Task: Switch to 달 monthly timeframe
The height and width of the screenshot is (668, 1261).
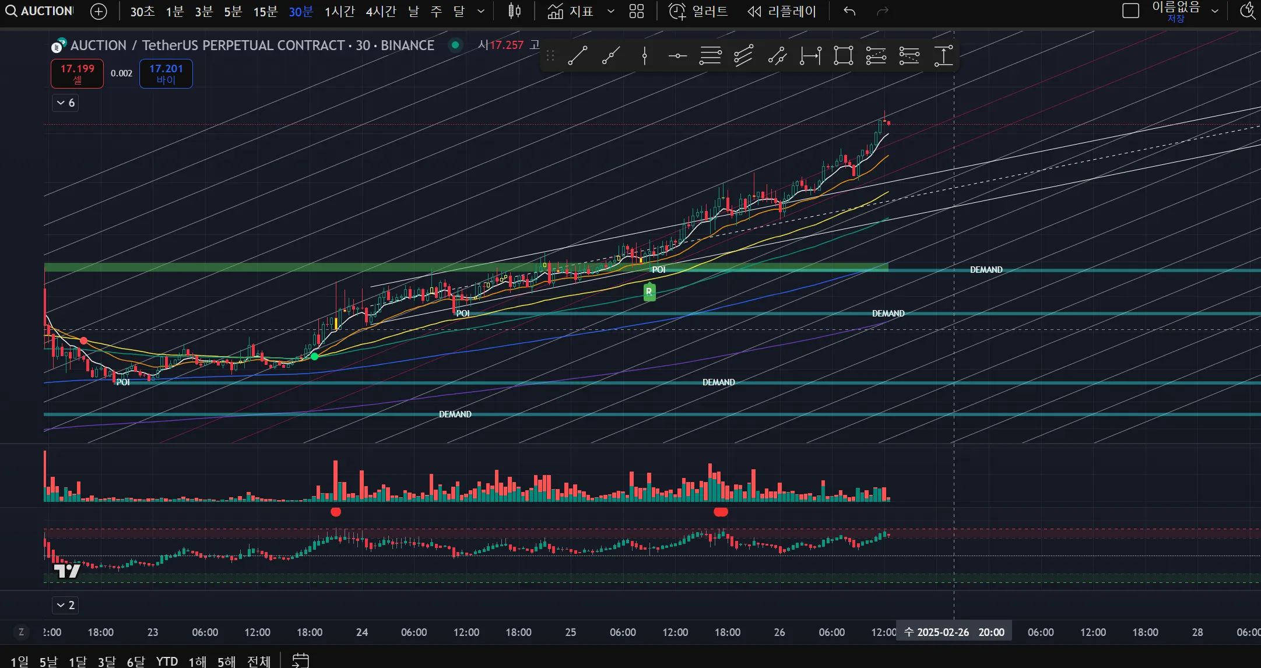Action: tap(459, 12)
